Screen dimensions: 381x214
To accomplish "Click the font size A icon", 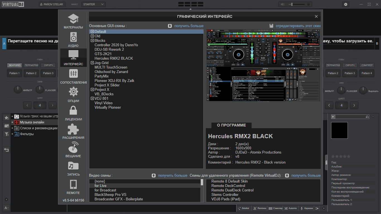I will [x=6, y=208].
